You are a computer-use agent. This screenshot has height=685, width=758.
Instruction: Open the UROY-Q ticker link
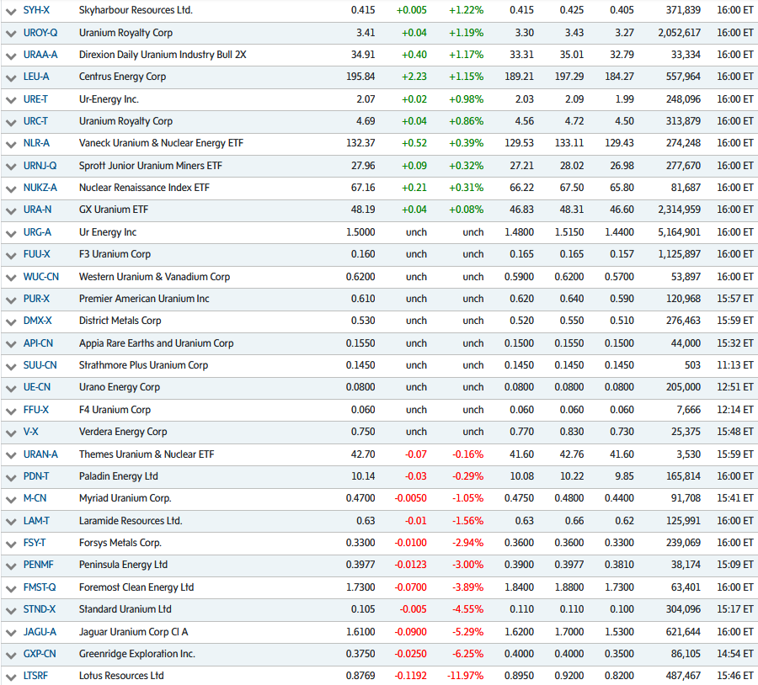40,33
